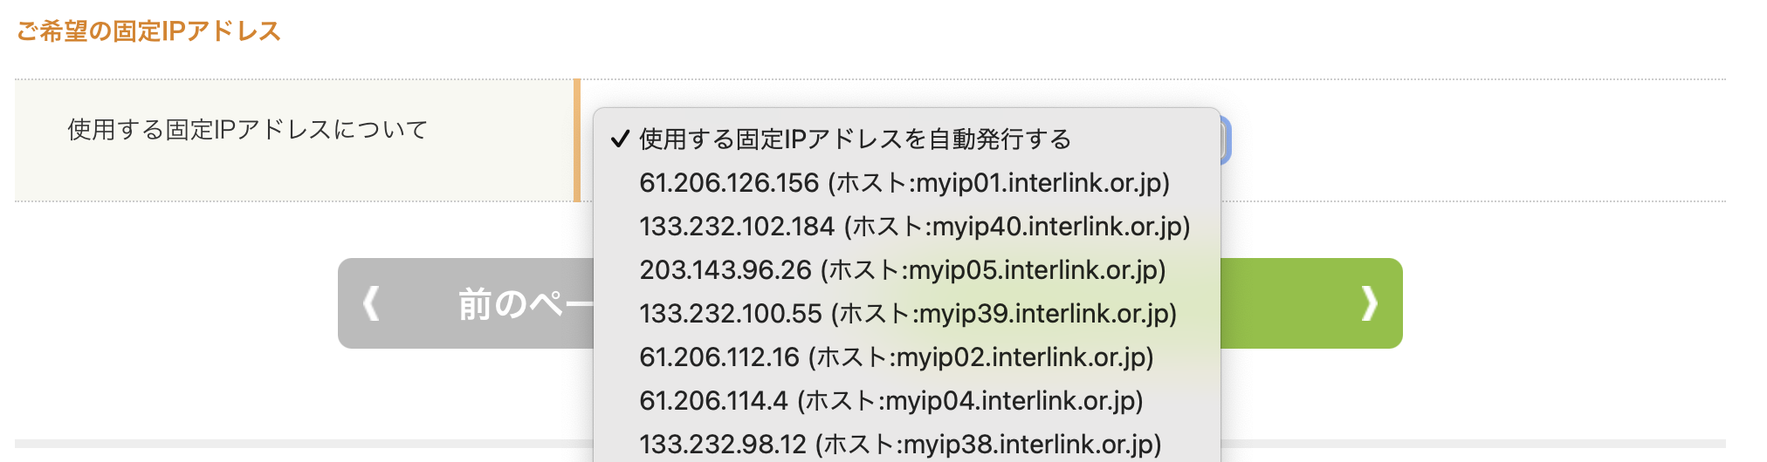Select the auto-issue fixed IP address option
Image resolution: width=1767 pixels, height=462 pixels.
[x=855, y=139]
